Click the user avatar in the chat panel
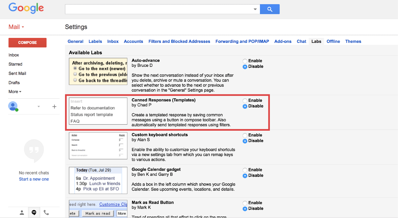Image resolution: width=398 pixels, height=218 pixels. (x=13, y=106)
